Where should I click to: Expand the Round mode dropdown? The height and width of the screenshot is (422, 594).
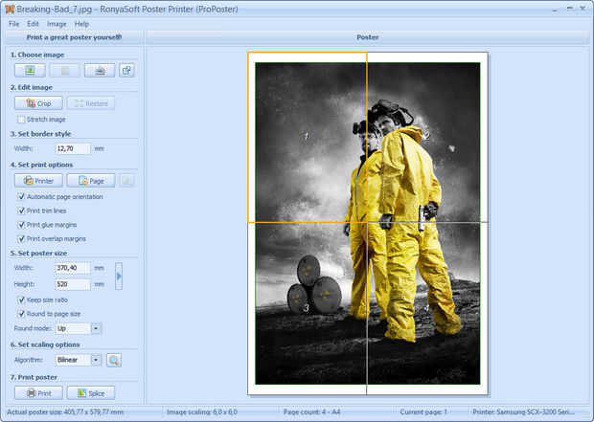click(96, 328)
